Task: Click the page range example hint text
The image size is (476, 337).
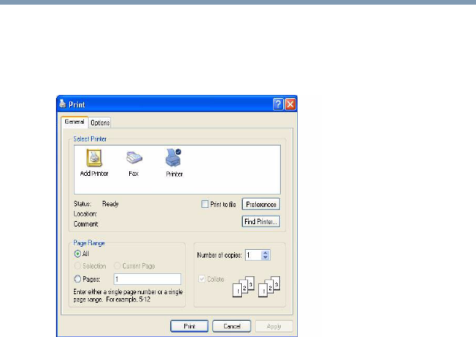Action: [128, 296]
